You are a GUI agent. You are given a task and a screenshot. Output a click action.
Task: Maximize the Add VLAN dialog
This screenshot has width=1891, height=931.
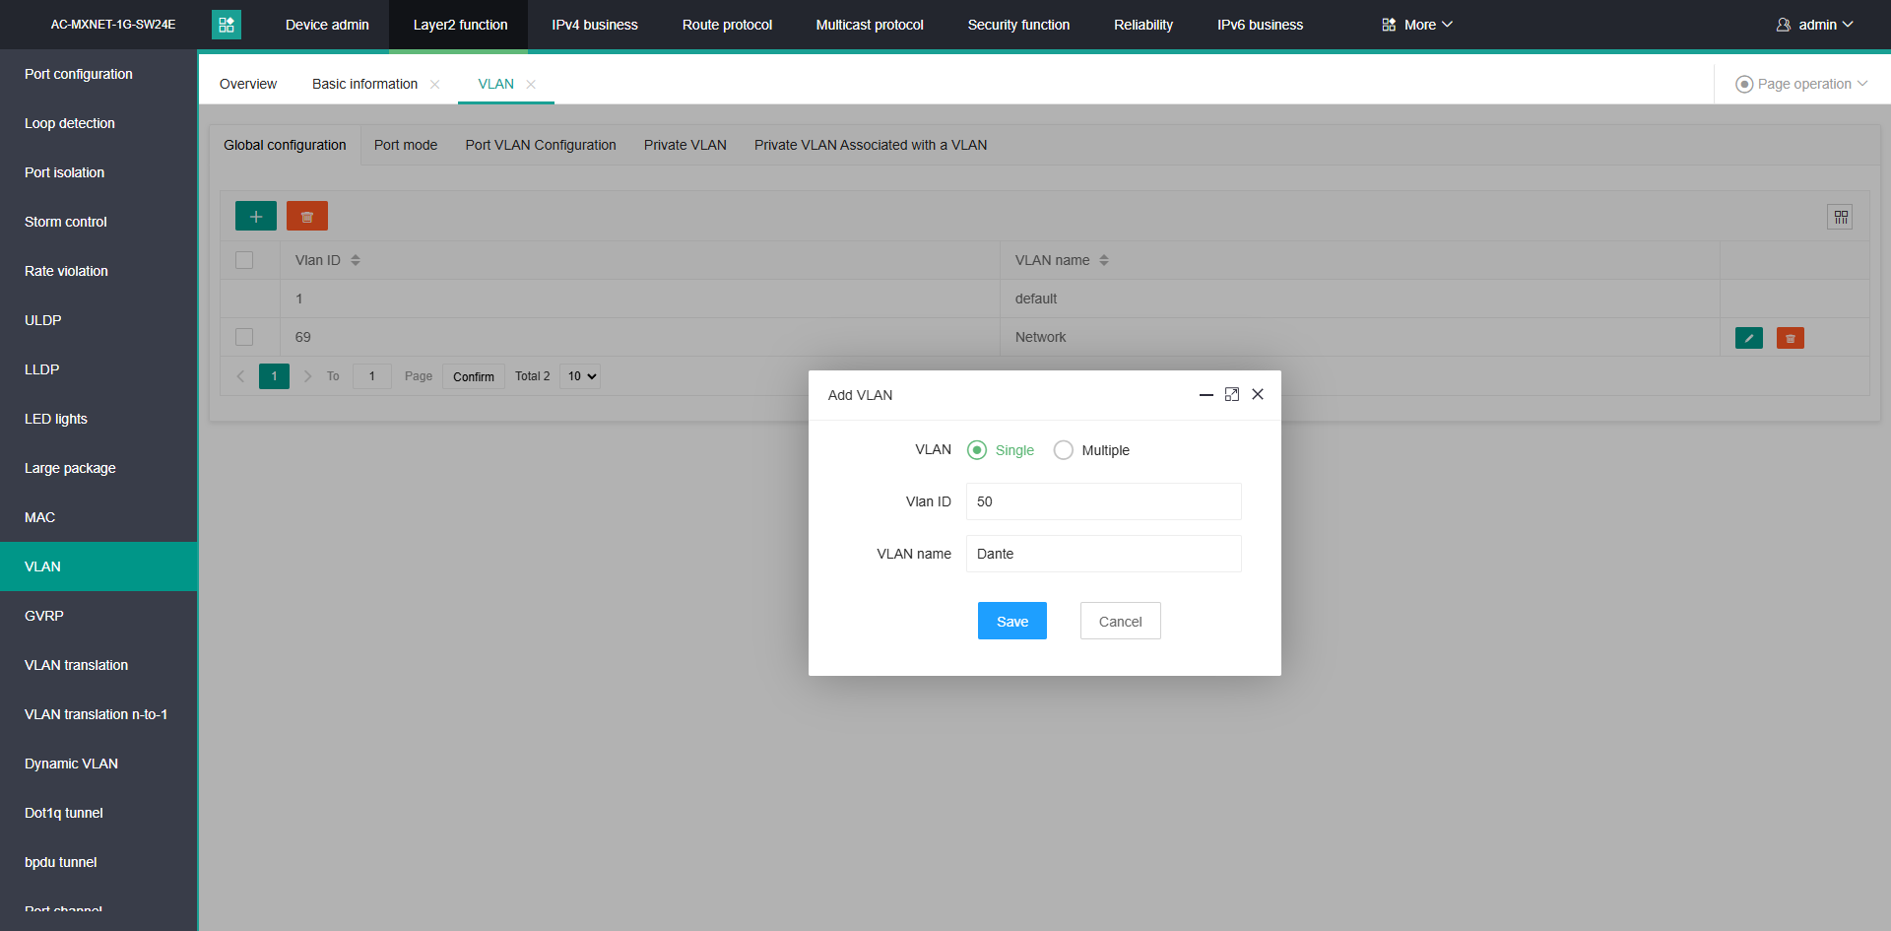coord(1231,394)
